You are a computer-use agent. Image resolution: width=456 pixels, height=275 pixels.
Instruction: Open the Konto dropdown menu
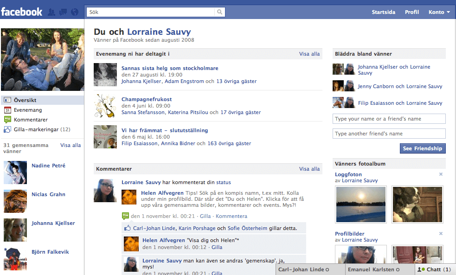(439, 12)
